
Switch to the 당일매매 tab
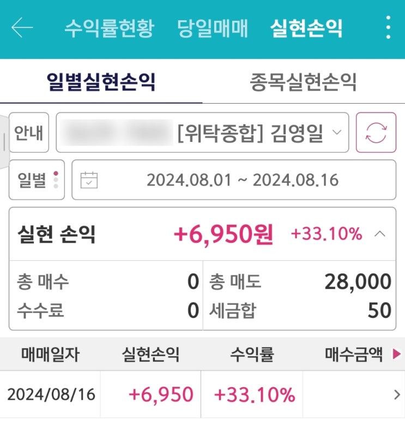click(212, 28)
